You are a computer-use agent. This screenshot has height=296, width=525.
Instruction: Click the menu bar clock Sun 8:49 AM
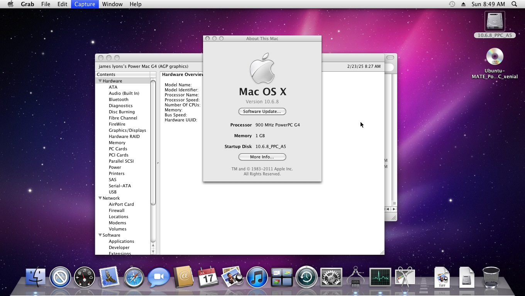click(x=488, y=4)
